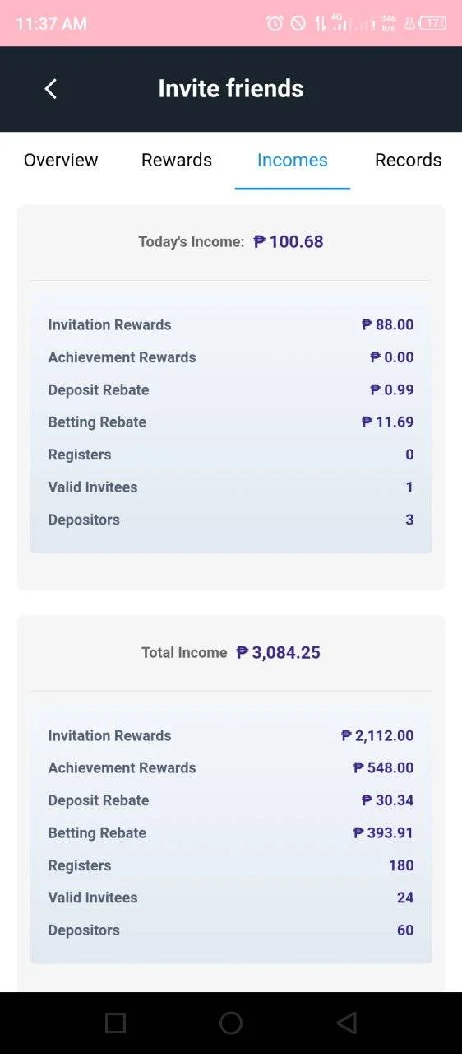462x1054 pixels.
Task: Select today's Betting Rebate row
Action: click(x=231, y=422)
